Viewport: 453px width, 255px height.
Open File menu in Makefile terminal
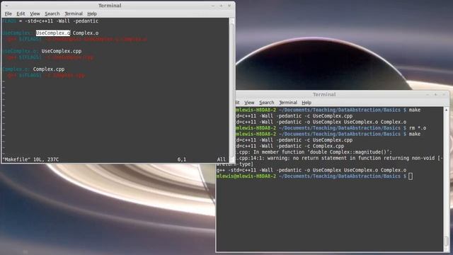click(x=8, y=13)
